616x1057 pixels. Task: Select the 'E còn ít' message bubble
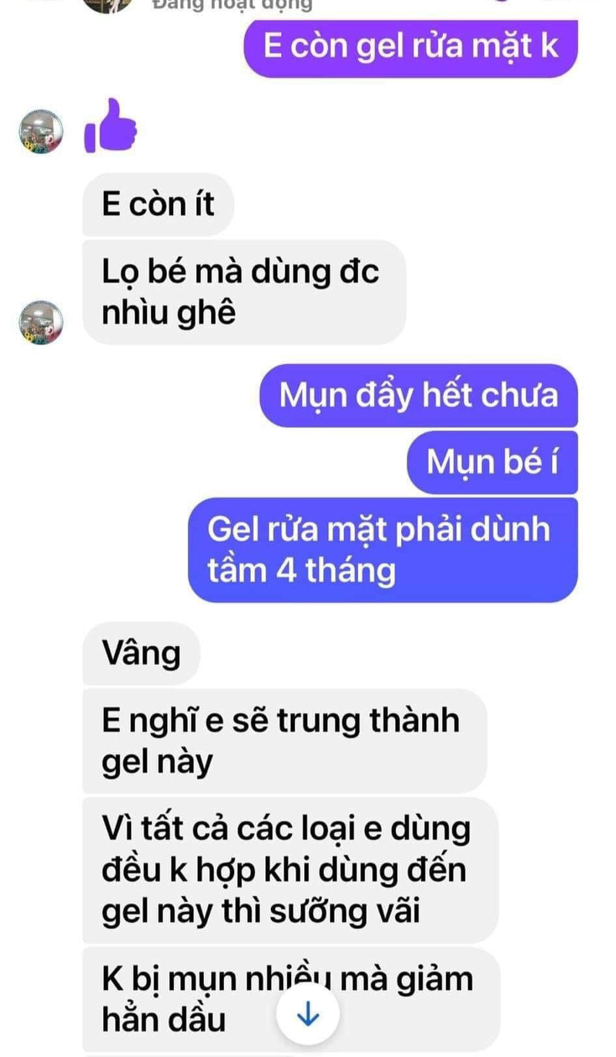point(158,205)
